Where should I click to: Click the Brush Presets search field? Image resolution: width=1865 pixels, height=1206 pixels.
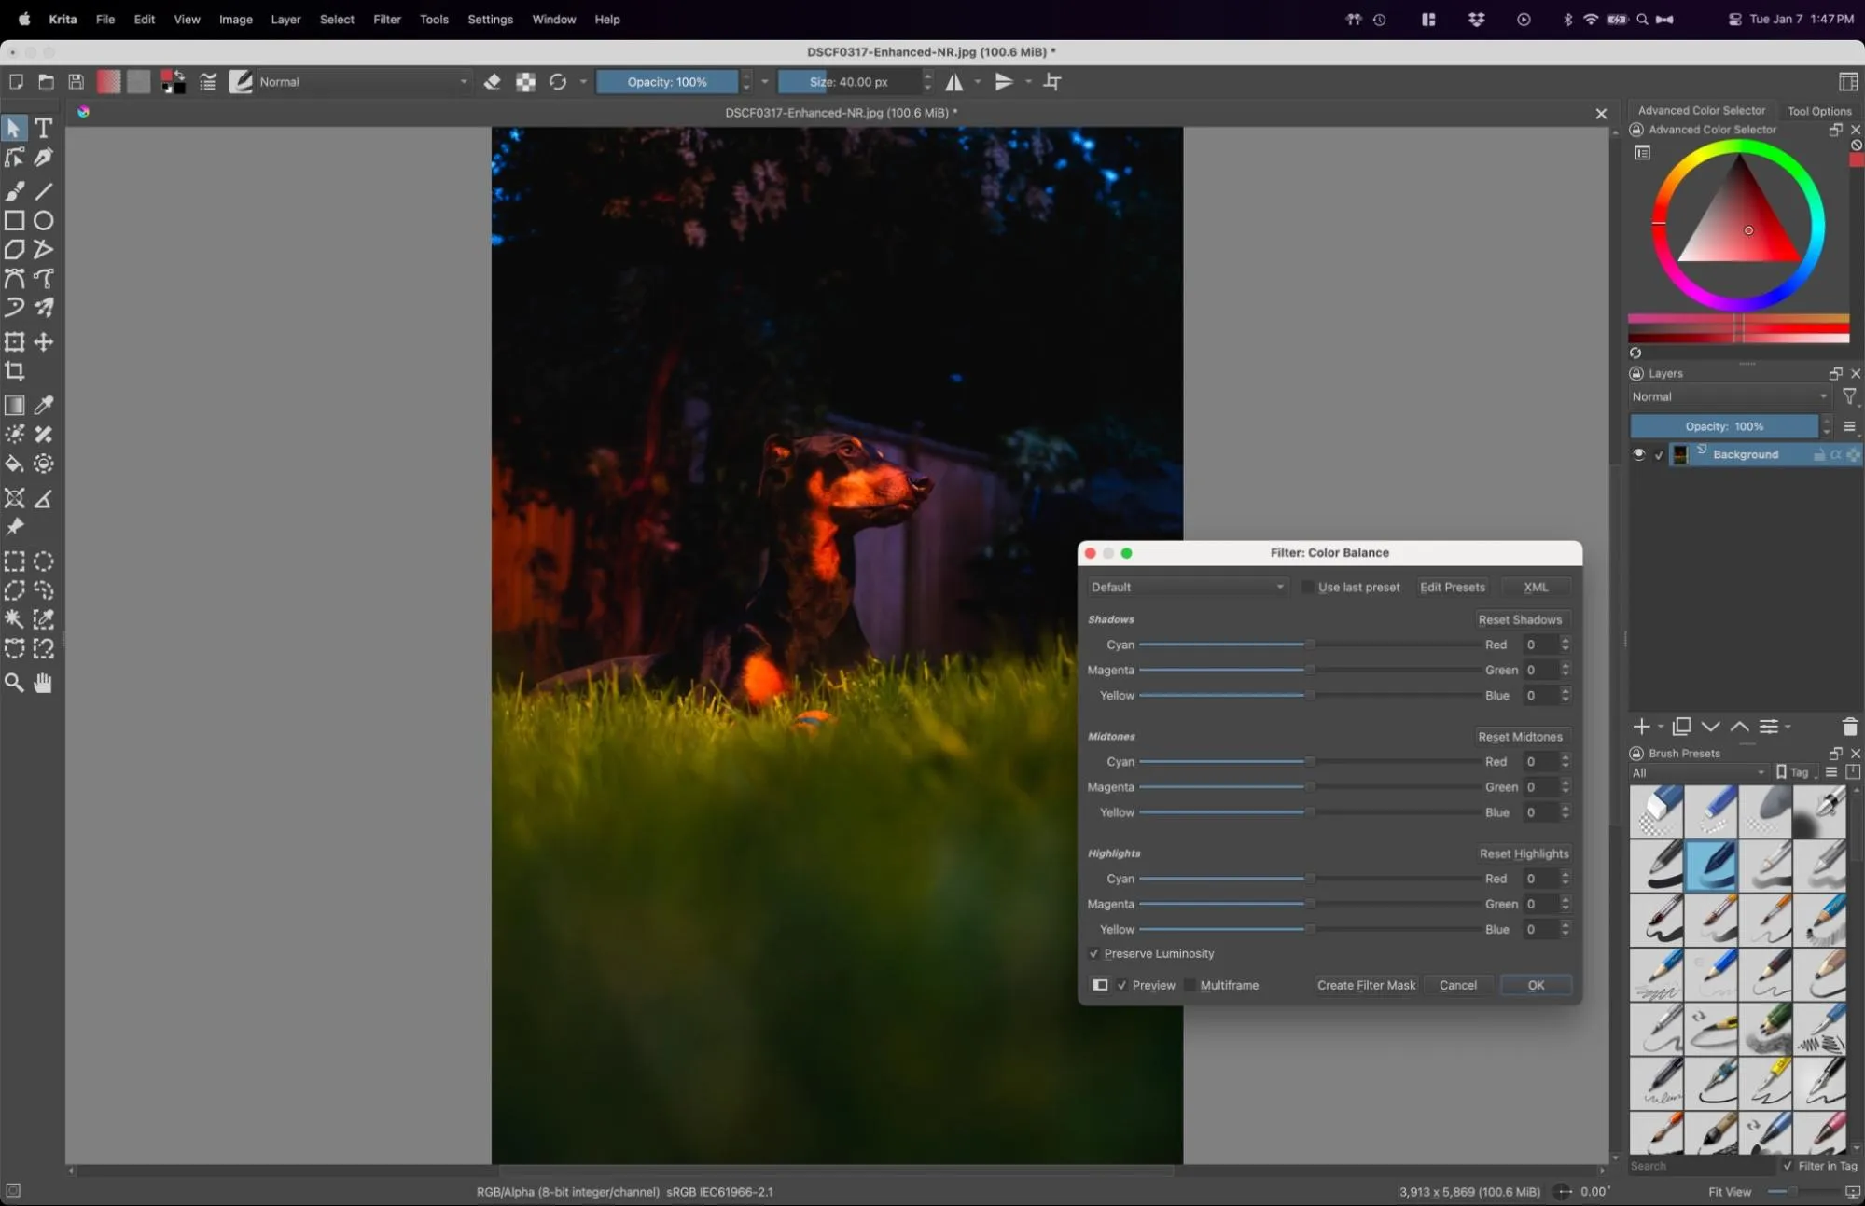1698,1166
